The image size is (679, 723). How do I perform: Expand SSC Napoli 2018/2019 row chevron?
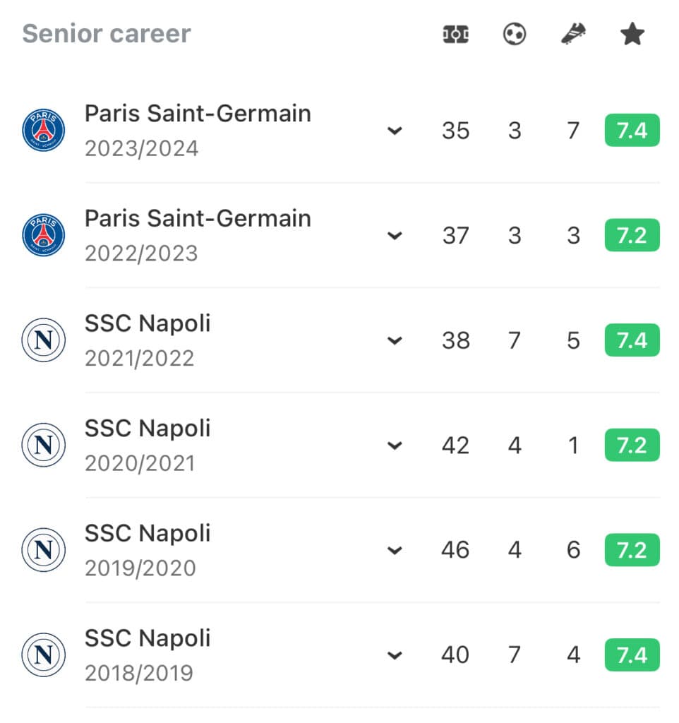[x=395, y=656]
